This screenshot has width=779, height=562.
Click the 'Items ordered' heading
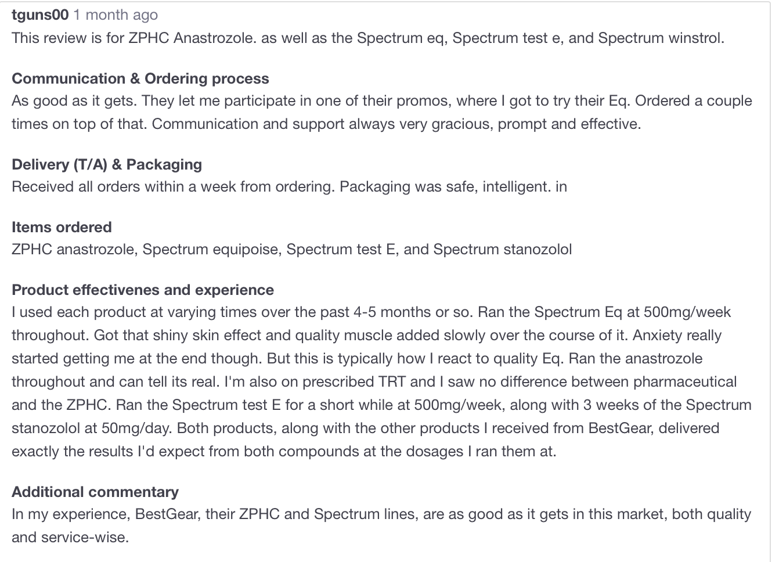pyautogui.click(x=62, y=227)
